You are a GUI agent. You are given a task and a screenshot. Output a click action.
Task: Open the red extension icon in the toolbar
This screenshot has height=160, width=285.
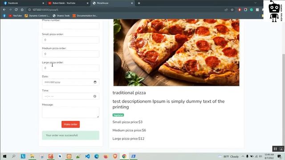[x=240, y=10]
